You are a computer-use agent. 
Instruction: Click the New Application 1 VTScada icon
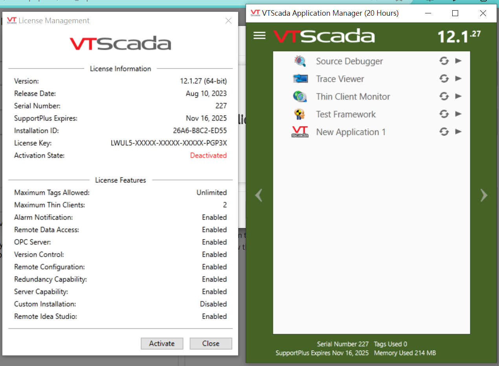[x=300, y=132]
